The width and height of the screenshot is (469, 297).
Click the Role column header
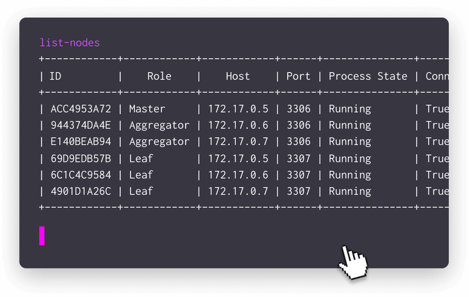tap(159, 76)
